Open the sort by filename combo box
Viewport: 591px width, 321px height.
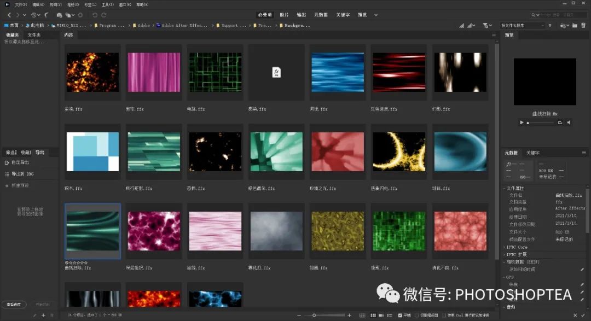522,26
